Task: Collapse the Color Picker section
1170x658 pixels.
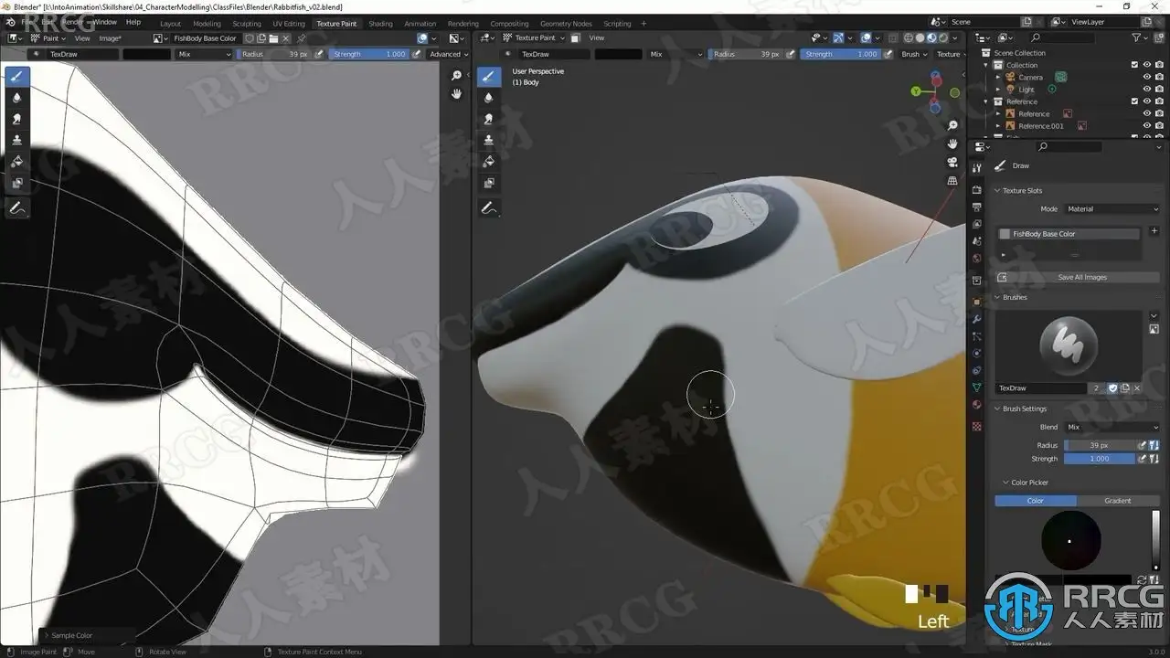Action: 1005,483
